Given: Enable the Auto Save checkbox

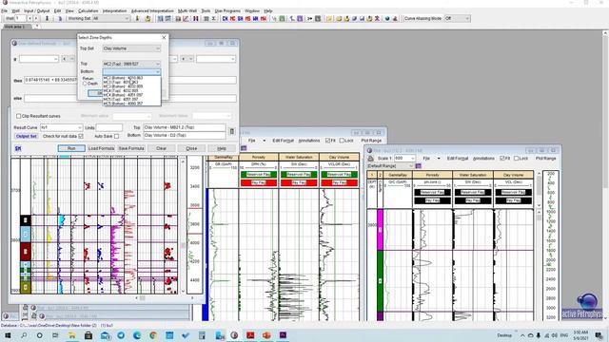Looking at the screenshot, I should [116, 136].
